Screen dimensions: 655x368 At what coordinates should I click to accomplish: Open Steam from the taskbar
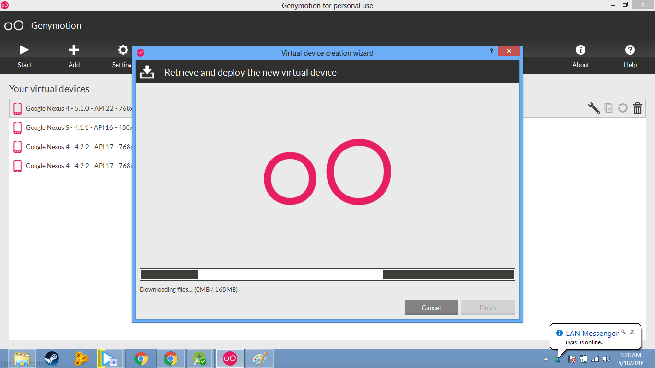tap(52, 358)
